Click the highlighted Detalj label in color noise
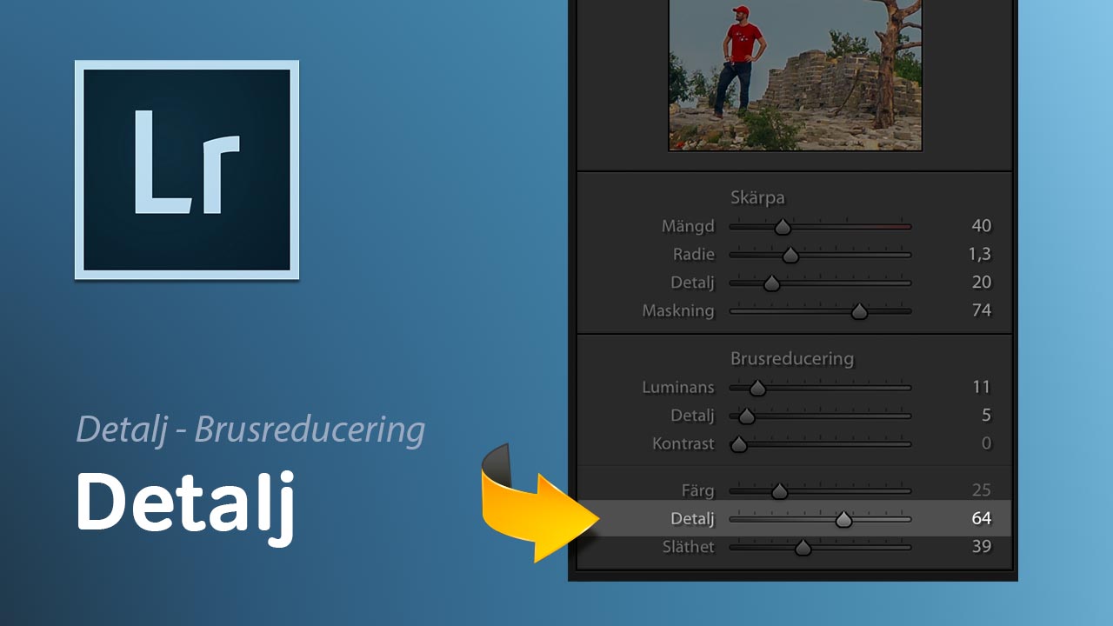 [x=693, y=519]
